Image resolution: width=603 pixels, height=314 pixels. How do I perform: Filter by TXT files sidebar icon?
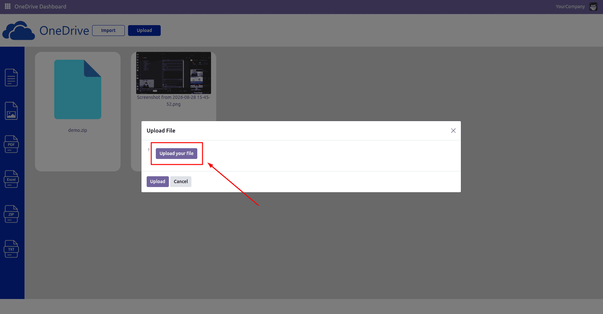point(11,249)
